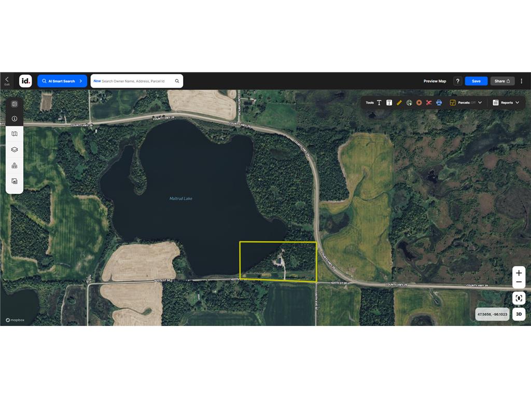The height and width of the screenshot is (398, 531).
Task: Click the blue printer icon
Action: pos(439,103)
